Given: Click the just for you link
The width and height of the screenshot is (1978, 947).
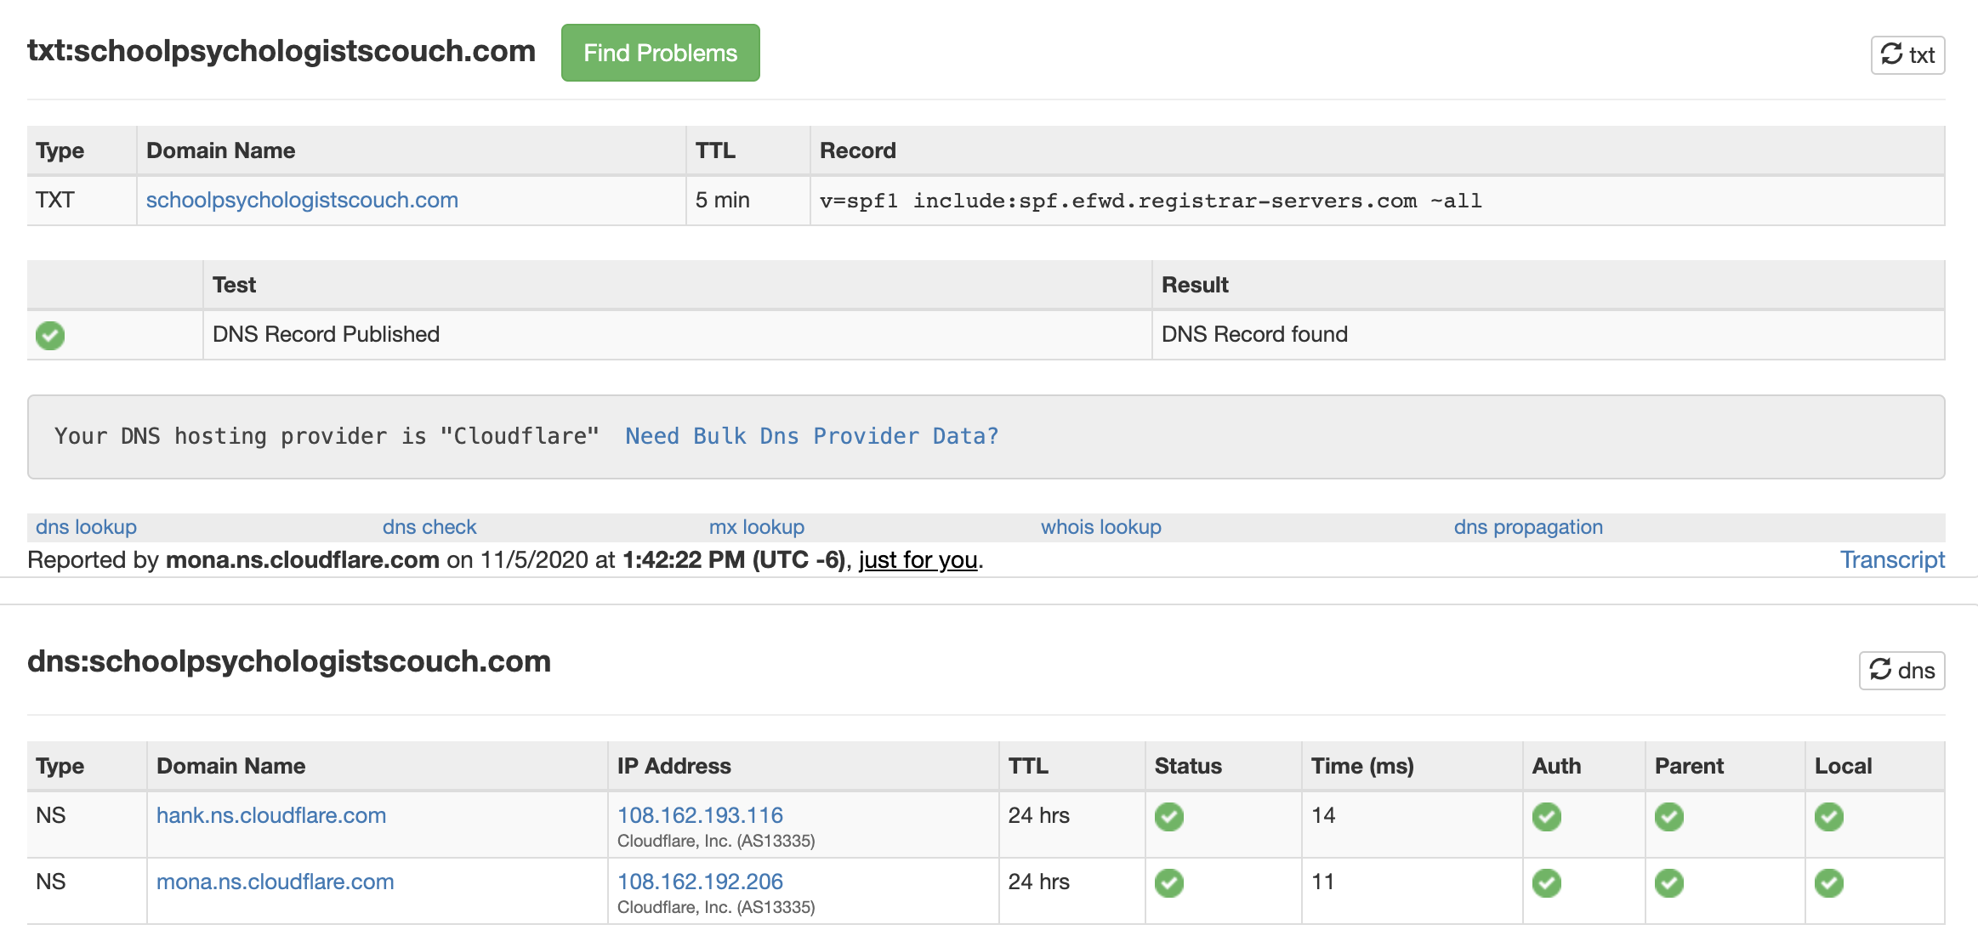Looking at the screenshot, I should pyautogui.click(x=918, y=560).
